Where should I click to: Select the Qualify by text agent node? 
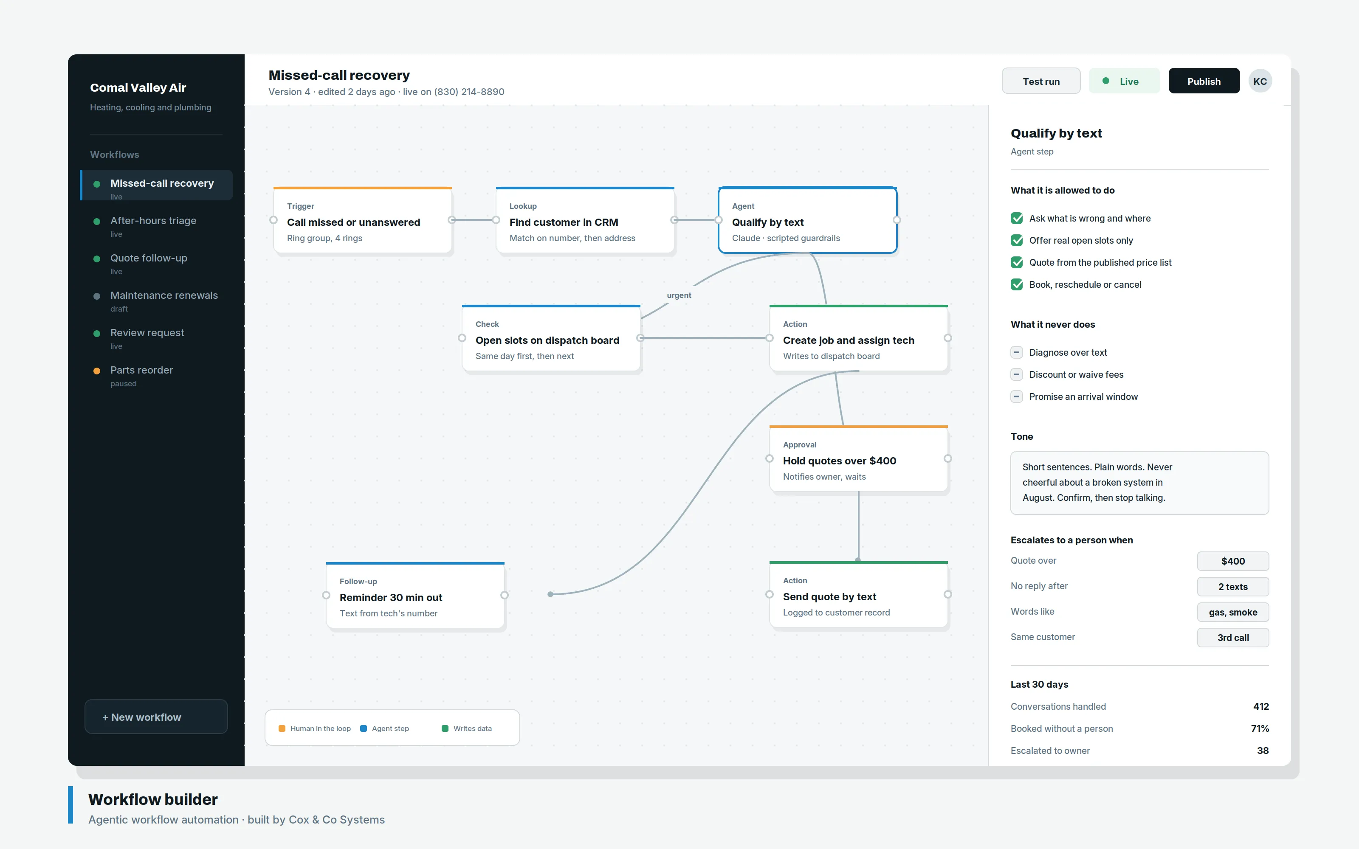click(807, 220)
